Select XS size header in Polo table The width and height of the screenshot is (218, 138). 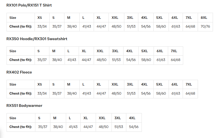pos(40,18)
